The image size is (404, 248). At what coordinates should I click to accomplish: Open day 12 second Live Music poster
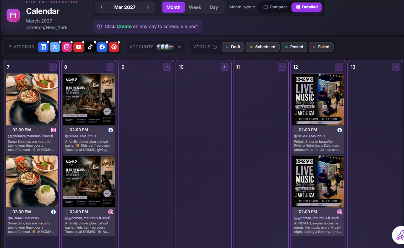318,181
